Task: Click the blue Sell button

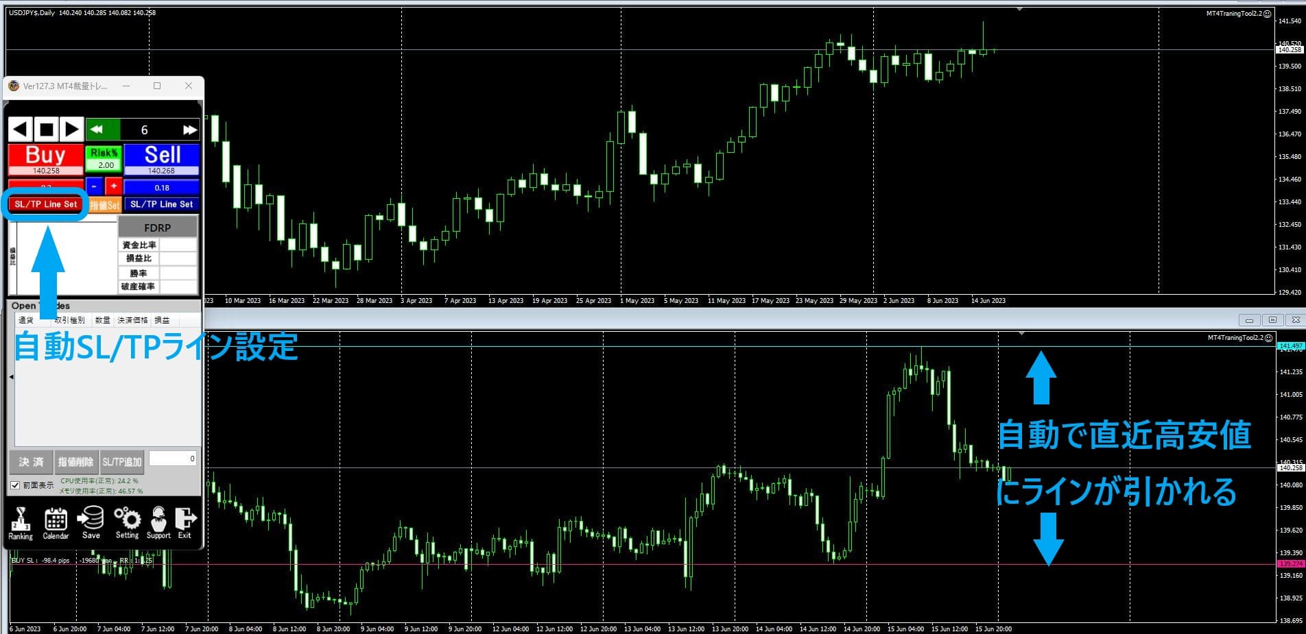Action: 162,159
